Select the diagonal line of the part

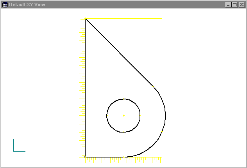click(x=119, y=53)
